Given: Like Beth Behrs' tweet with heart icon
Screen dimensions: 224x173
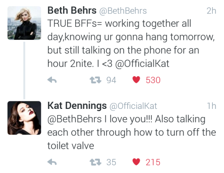Looking at the screenshot, I should tap(136, 80).
